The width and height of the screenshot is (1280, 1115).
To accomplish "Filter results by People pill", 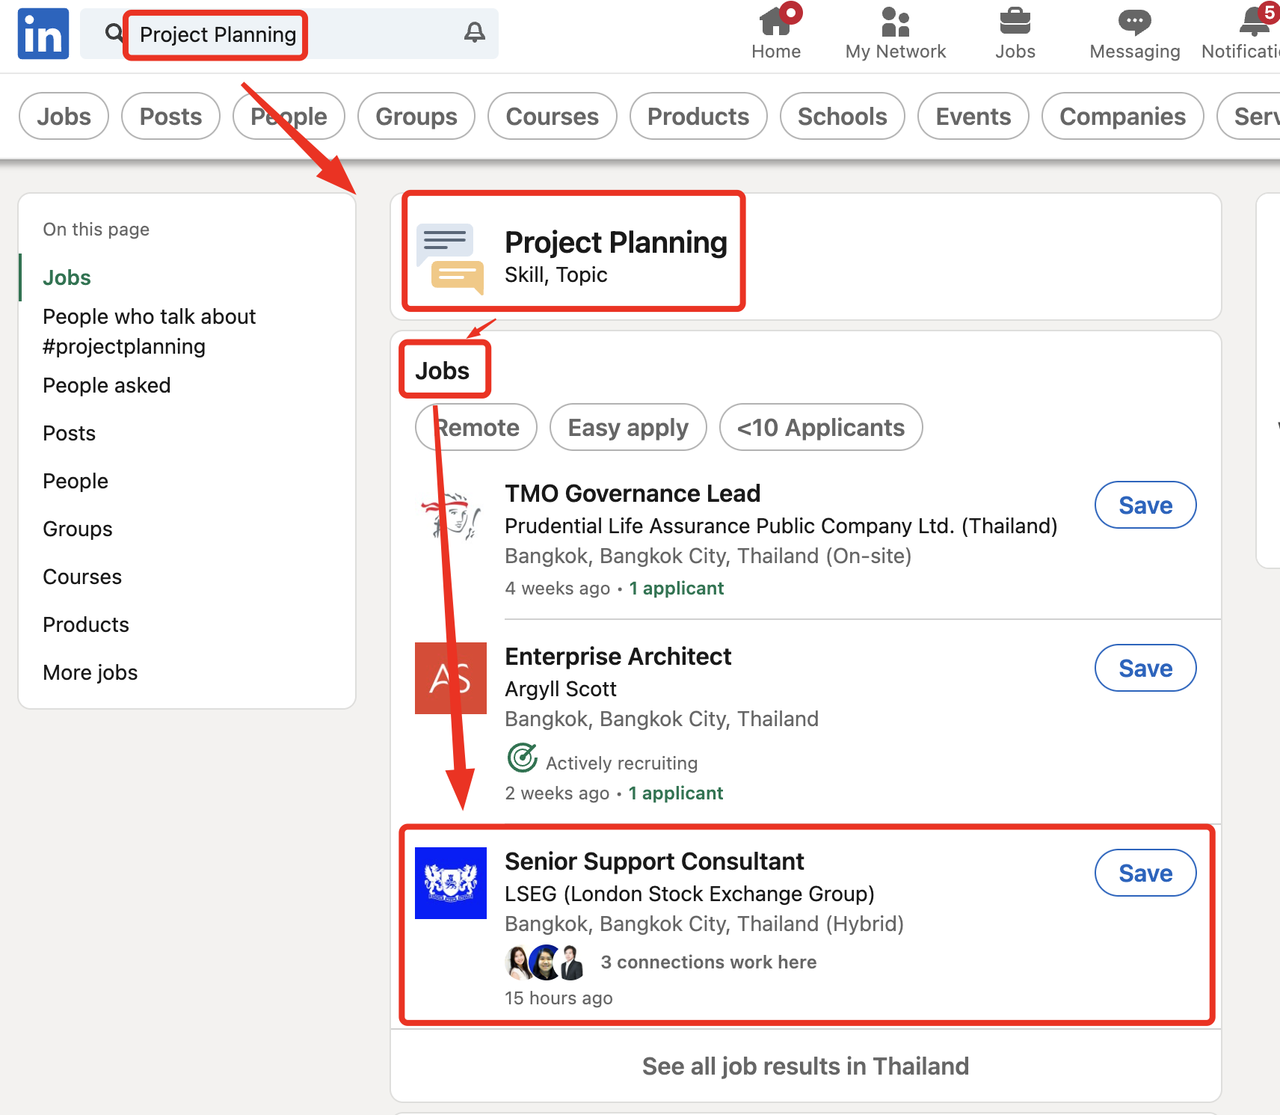I will coord(289,116).
